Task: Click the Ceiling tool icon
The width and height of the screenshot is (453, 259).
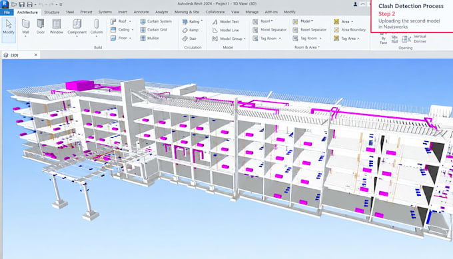Action: pyautogui.click(x=113, y=30)
